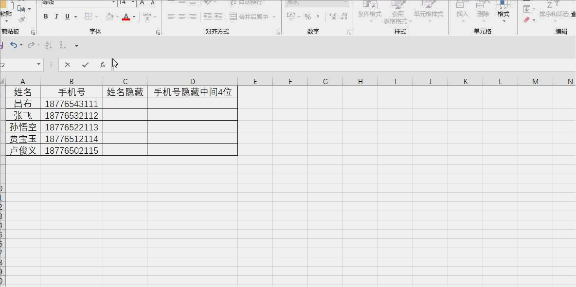Apply comma style
The height and width of the screenshot is (287, 576).
coord(318,17)
